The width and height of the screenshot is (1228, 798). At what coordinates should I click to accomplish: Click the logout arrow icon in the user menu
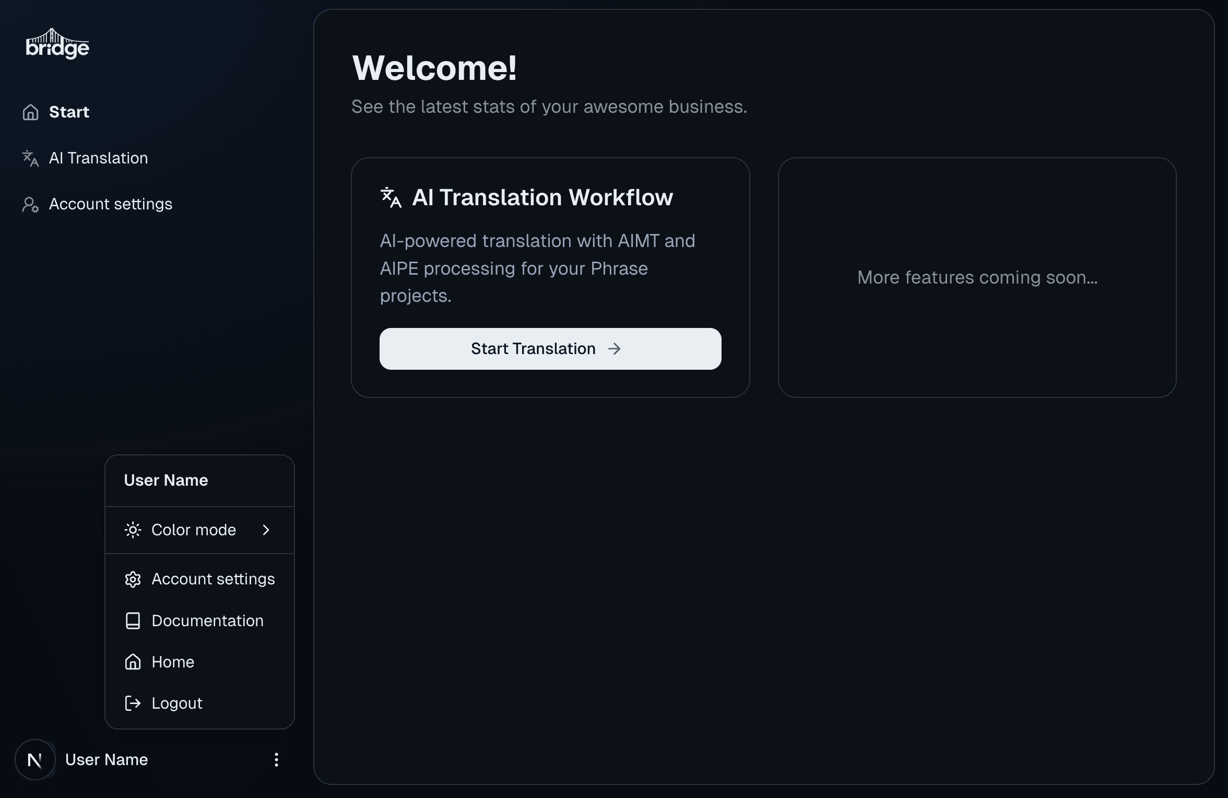tap(133, 703)
